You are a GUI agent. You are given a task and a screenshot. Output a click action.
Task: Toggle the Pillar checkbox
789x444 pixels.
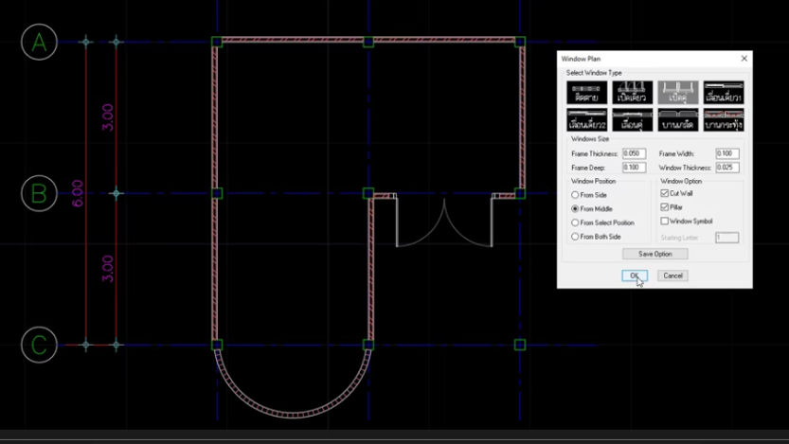[664, 207]
